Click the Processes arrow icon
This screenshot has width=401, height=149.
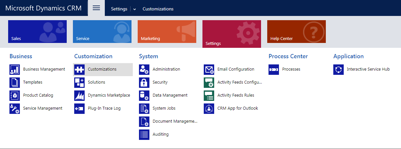(274, 69)
